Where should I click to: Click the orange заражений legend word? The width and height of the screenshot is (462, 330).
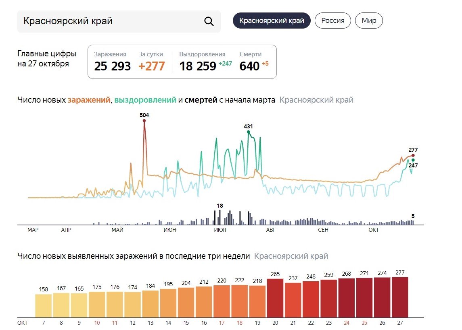[x=89, y=100]
